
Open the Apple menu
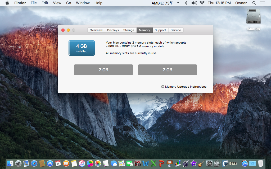(x=7, y=3)
